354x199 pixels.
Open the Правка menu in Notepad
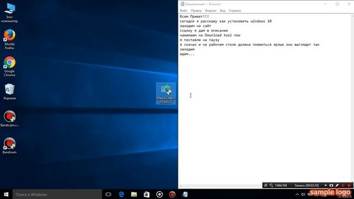(x=196, y=11)
